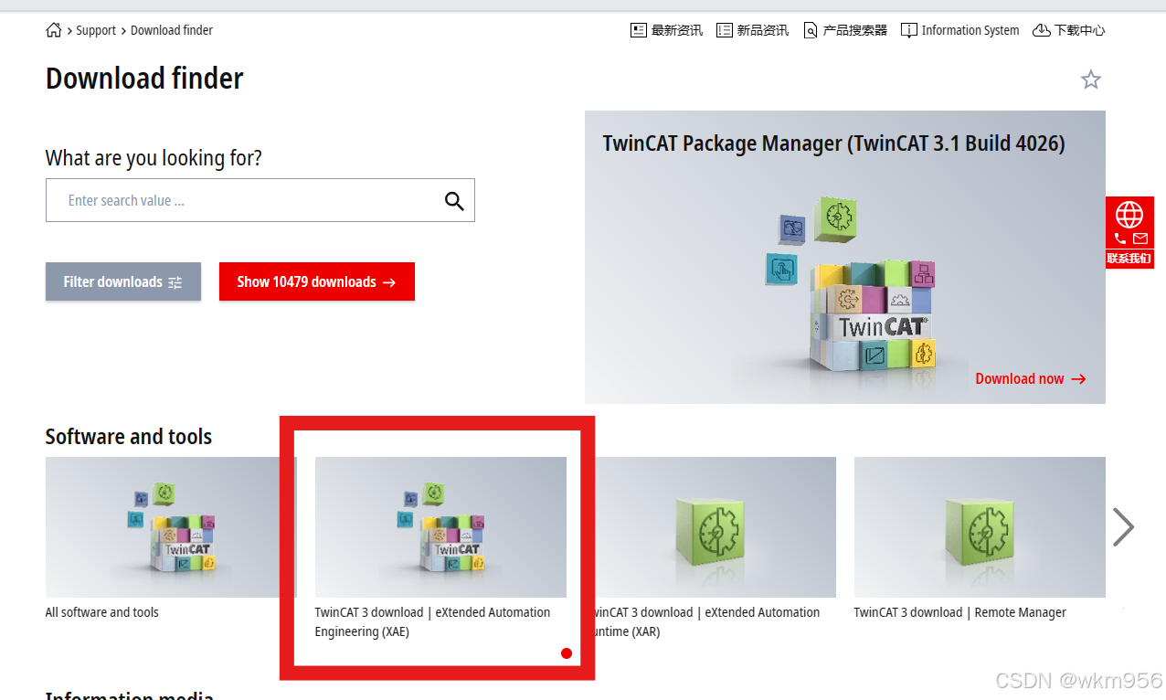Open Filter downloads options

click(123, 281)
